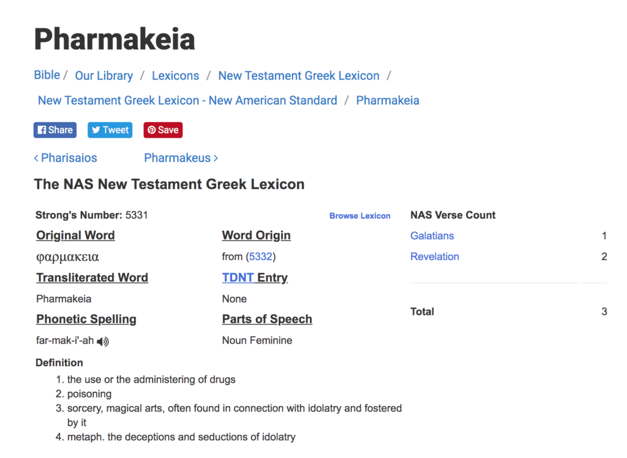Open the TDNT entry link

click(238, 278)
